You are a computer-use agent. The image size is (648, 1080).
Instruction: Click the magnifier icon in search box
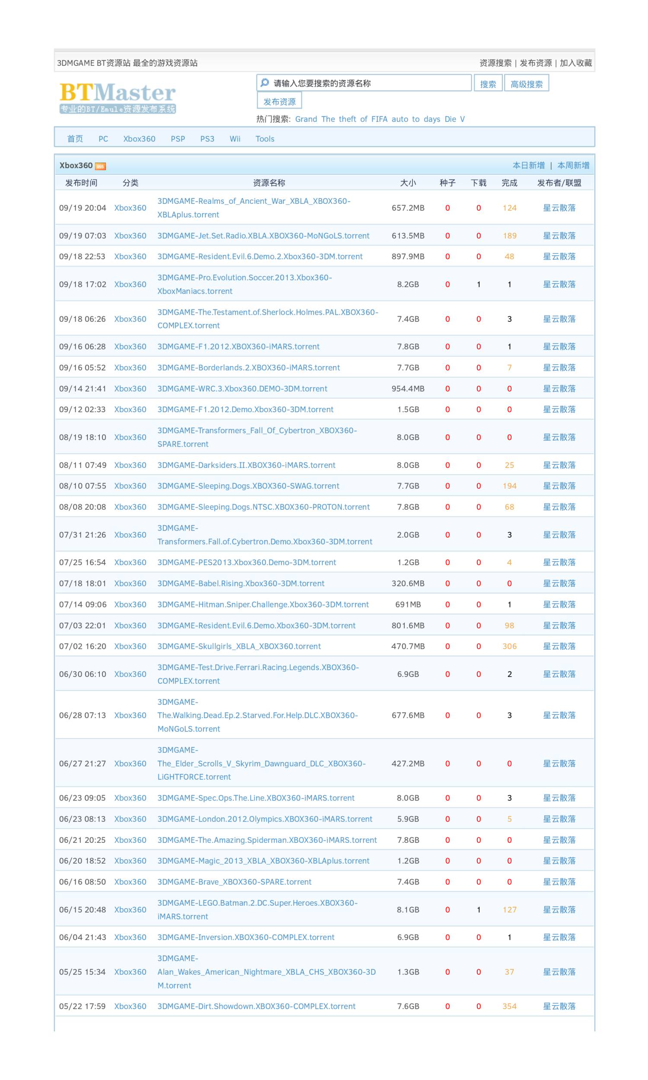click(265, 83)
